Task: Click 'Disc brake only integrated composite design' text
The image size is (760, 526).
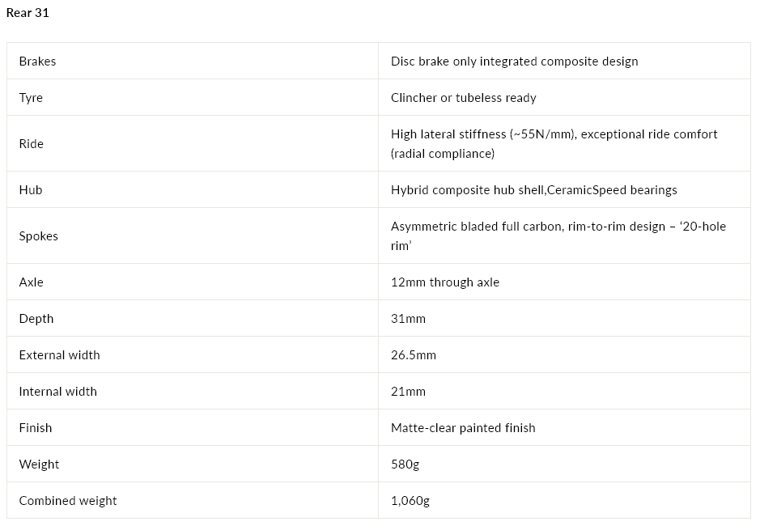Action: pyautogui.click(x=514, y=62)
